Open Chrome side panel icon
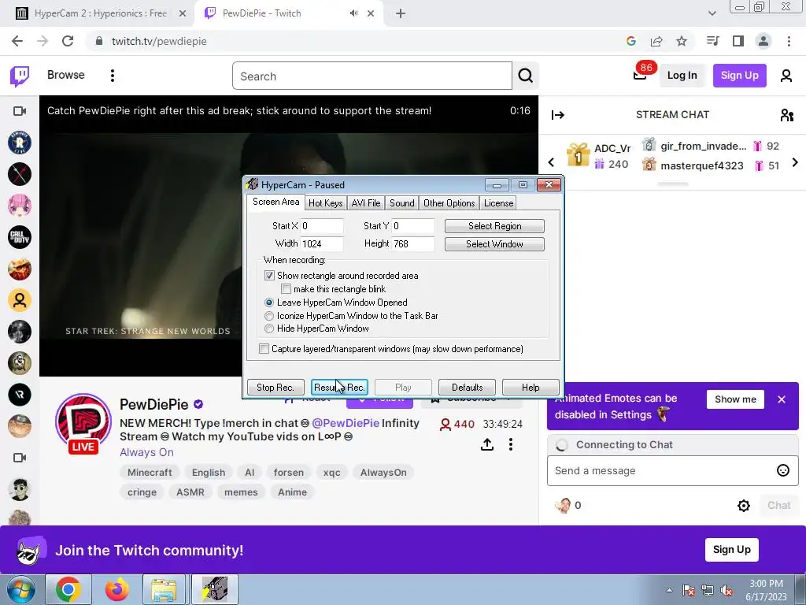806x605 pixels. 738,41
